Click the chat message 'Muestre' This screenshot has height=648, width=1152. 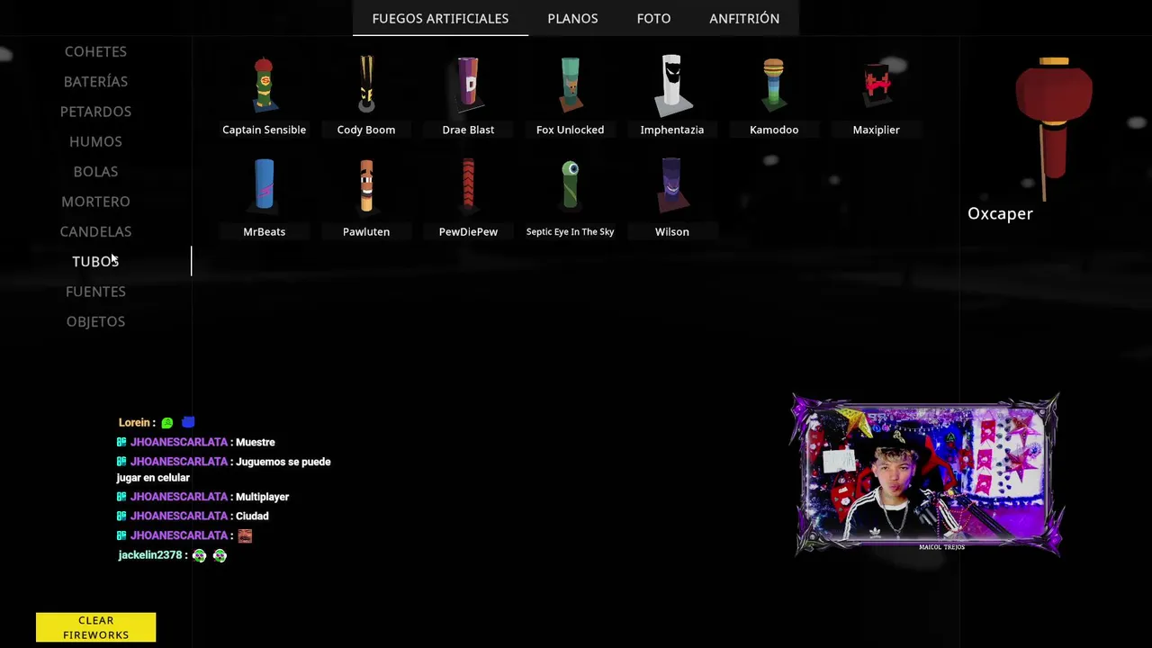pyautogui.click(x=255, y=442)
